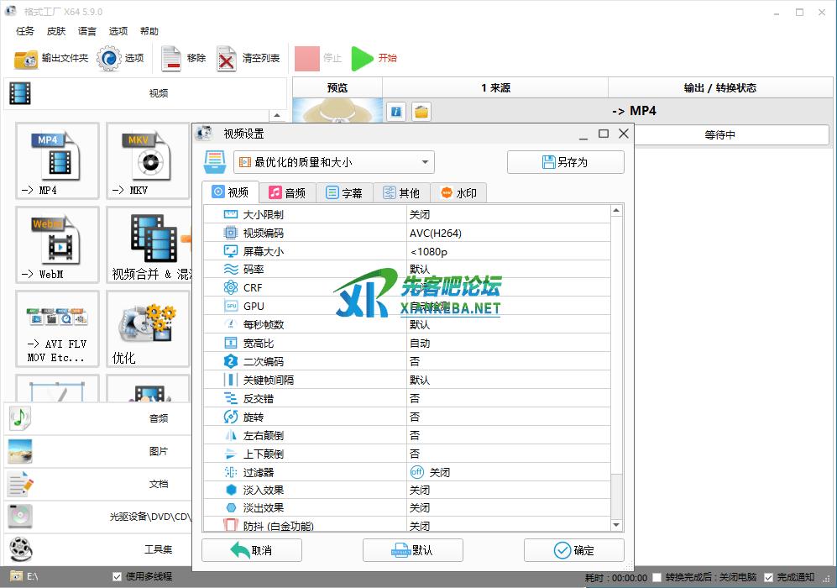837x588 pixels.
Task: Click the green Start play icon
Action: (362, 59)
